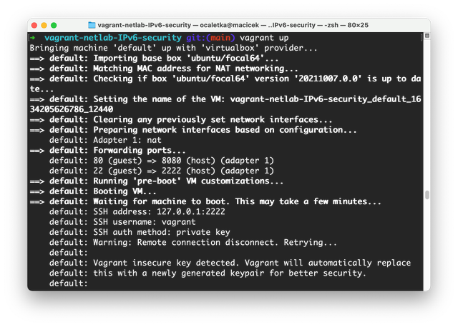Image resolution: width=458 pixels, height=327 pixels.
Task: Click 'this with a newly generated keypair' line
Action: [208, 273]
